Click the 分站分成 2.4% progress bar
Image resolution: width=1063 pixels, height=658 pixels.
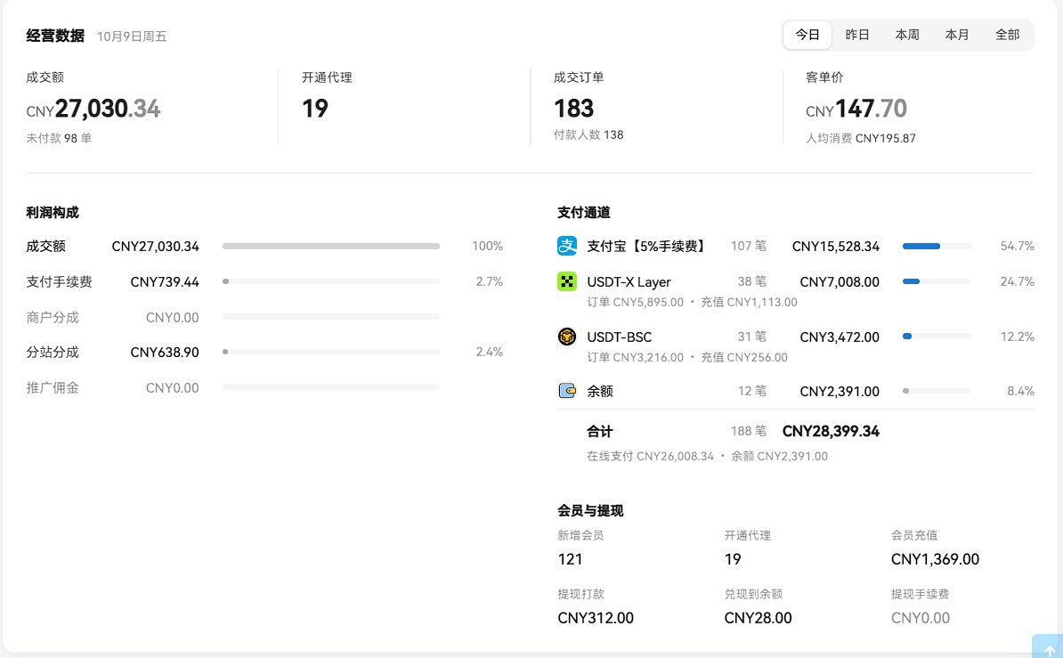click(x=331, y=352)
